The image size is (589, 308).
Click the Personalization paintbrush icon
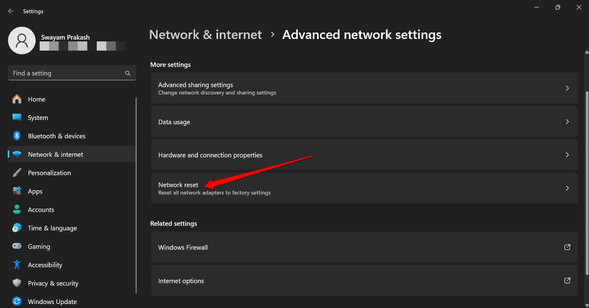pyautogui.click(x=17, y=173)
